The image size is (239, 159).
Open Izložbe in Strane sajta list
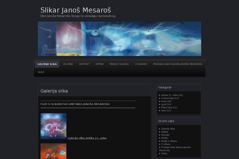tap(165, 132)
